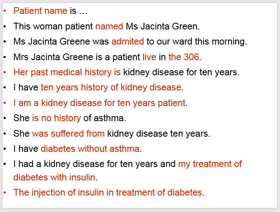Select the red phrase "is no history"
Screen dimensions: 280x212
click(57, 118)
